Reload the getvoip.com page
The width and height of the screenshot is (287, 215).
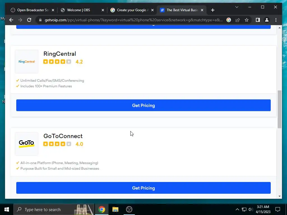(x=29, y=20)
